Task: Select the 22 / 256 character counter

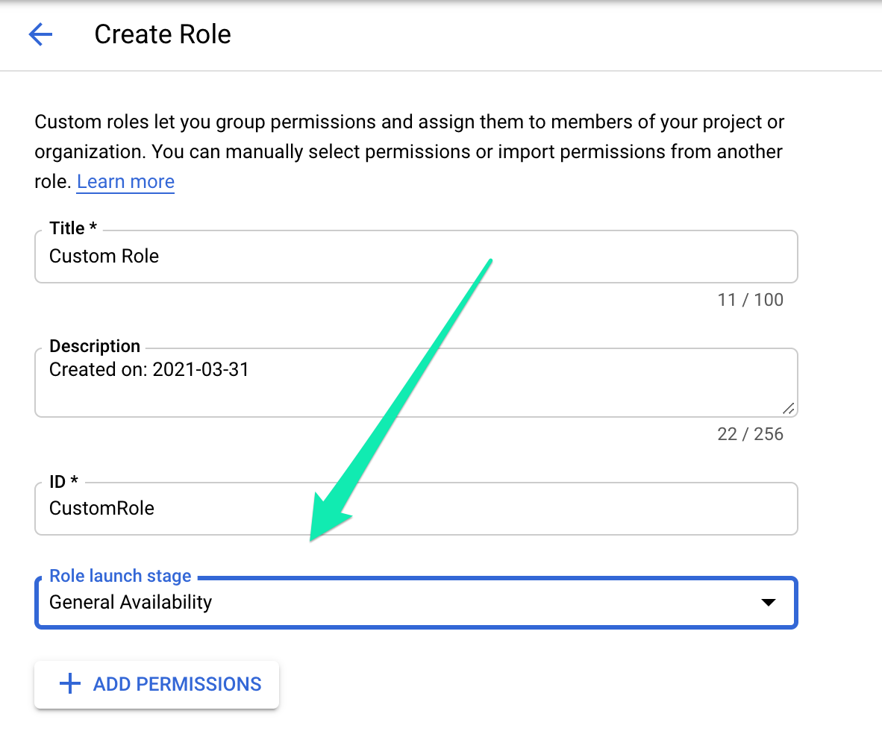Action: coord(750,434)
